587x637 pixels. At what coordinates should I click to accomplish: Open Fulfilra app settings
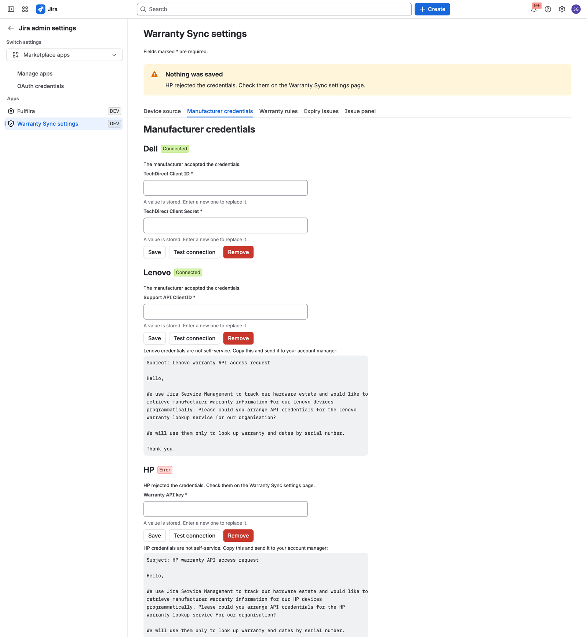[x=64, y=111]
